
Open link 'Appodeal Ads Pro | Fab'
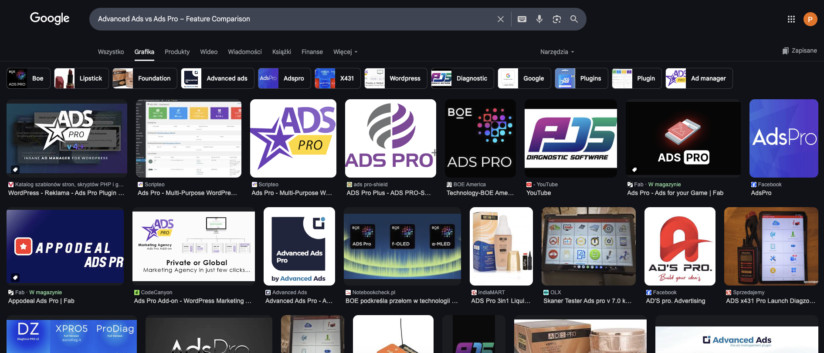41,301
